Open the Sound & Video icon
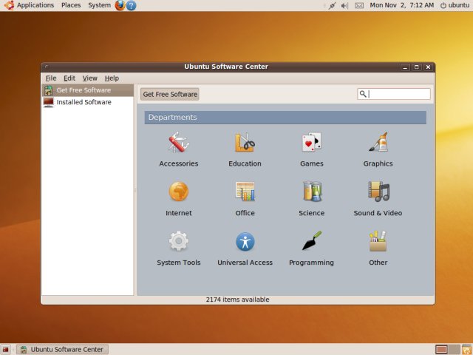The height and width of the screenshot is (355, 473). tap(378, 192)
